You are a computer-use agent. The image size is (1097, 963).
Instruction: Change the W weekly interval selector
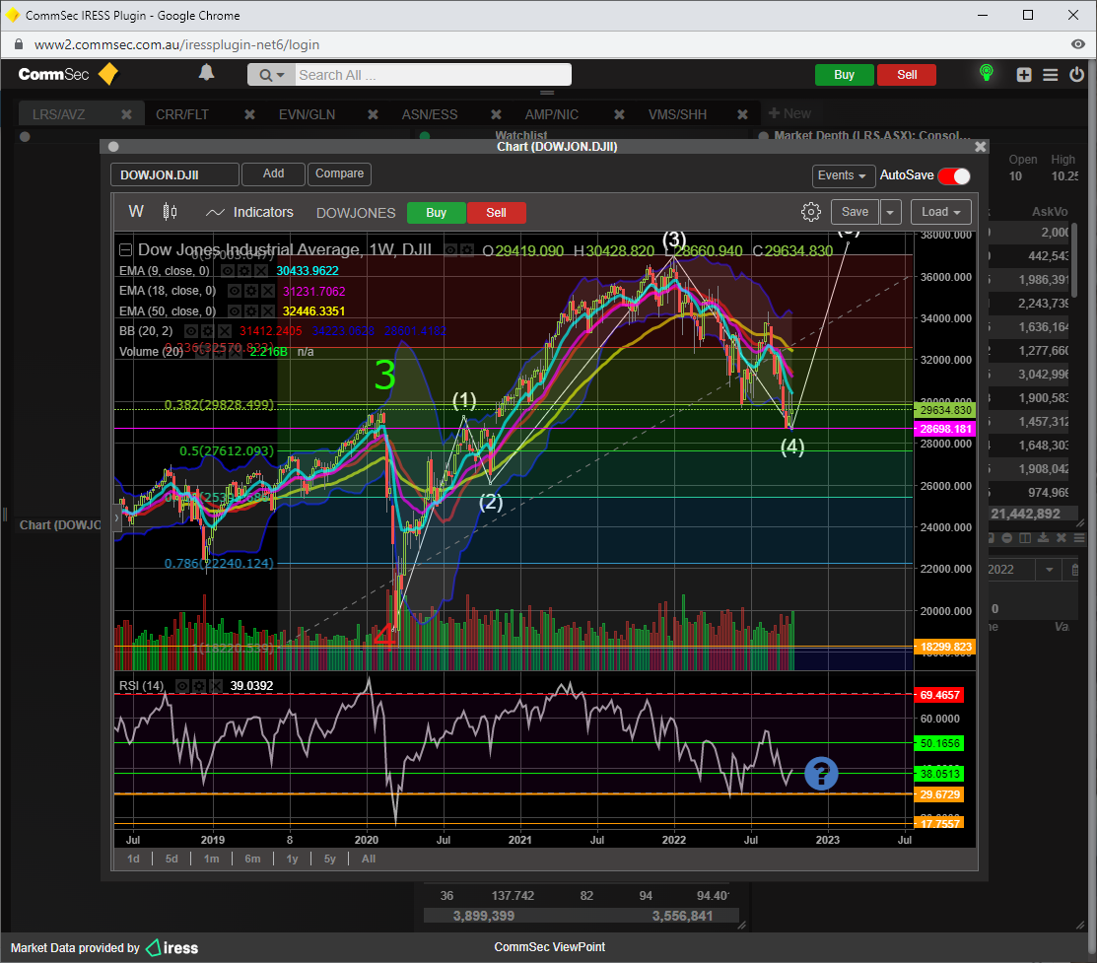coord(136,211)
